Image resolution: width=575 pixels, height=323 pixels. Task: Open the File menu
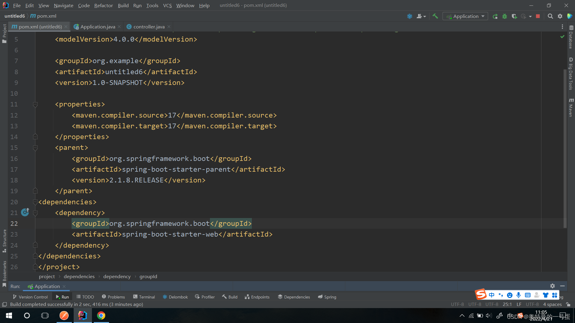point(17,5)
